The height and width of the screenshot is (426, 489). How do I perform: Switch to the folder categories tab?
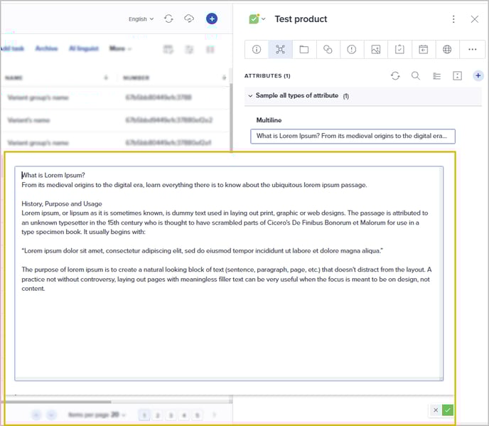point(304,49)
